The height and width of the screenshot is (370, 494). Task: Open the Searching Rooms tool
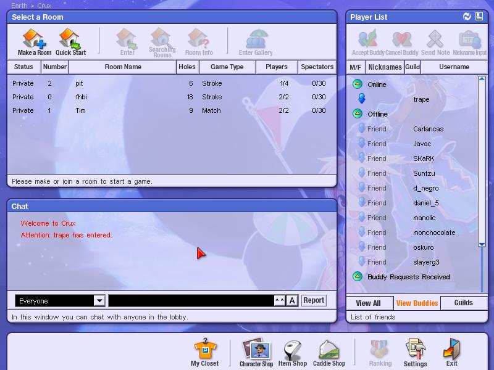coord(162,43)
